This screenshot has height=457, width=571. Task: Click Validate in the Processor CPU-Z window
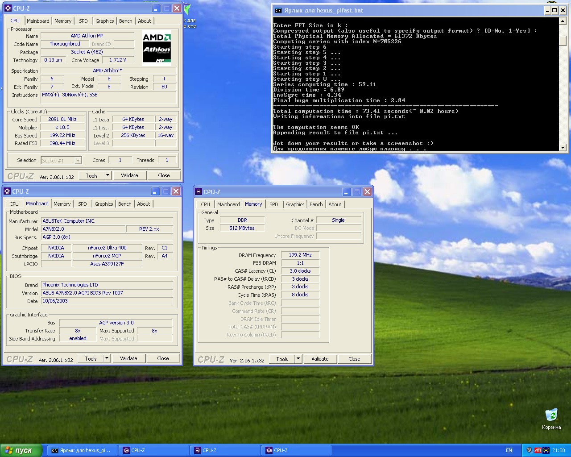(129, 175)
